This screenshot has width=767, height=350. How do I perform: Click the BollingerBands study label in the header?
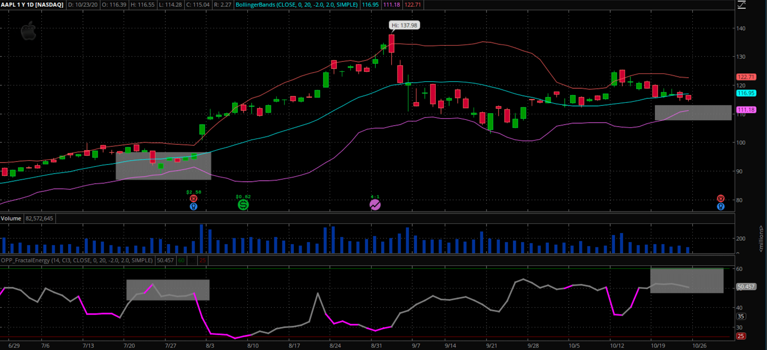297,5
